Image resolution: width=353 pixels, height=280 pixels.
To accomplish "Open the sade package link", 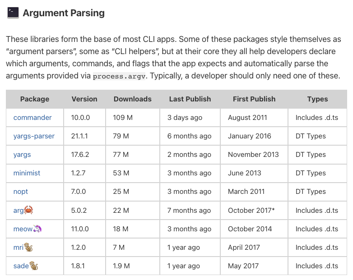I will (21, 266).
